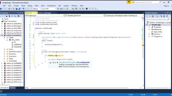Click the Save toolbar icon
Viewport: 172px width, 96px height.
(17, 9)
